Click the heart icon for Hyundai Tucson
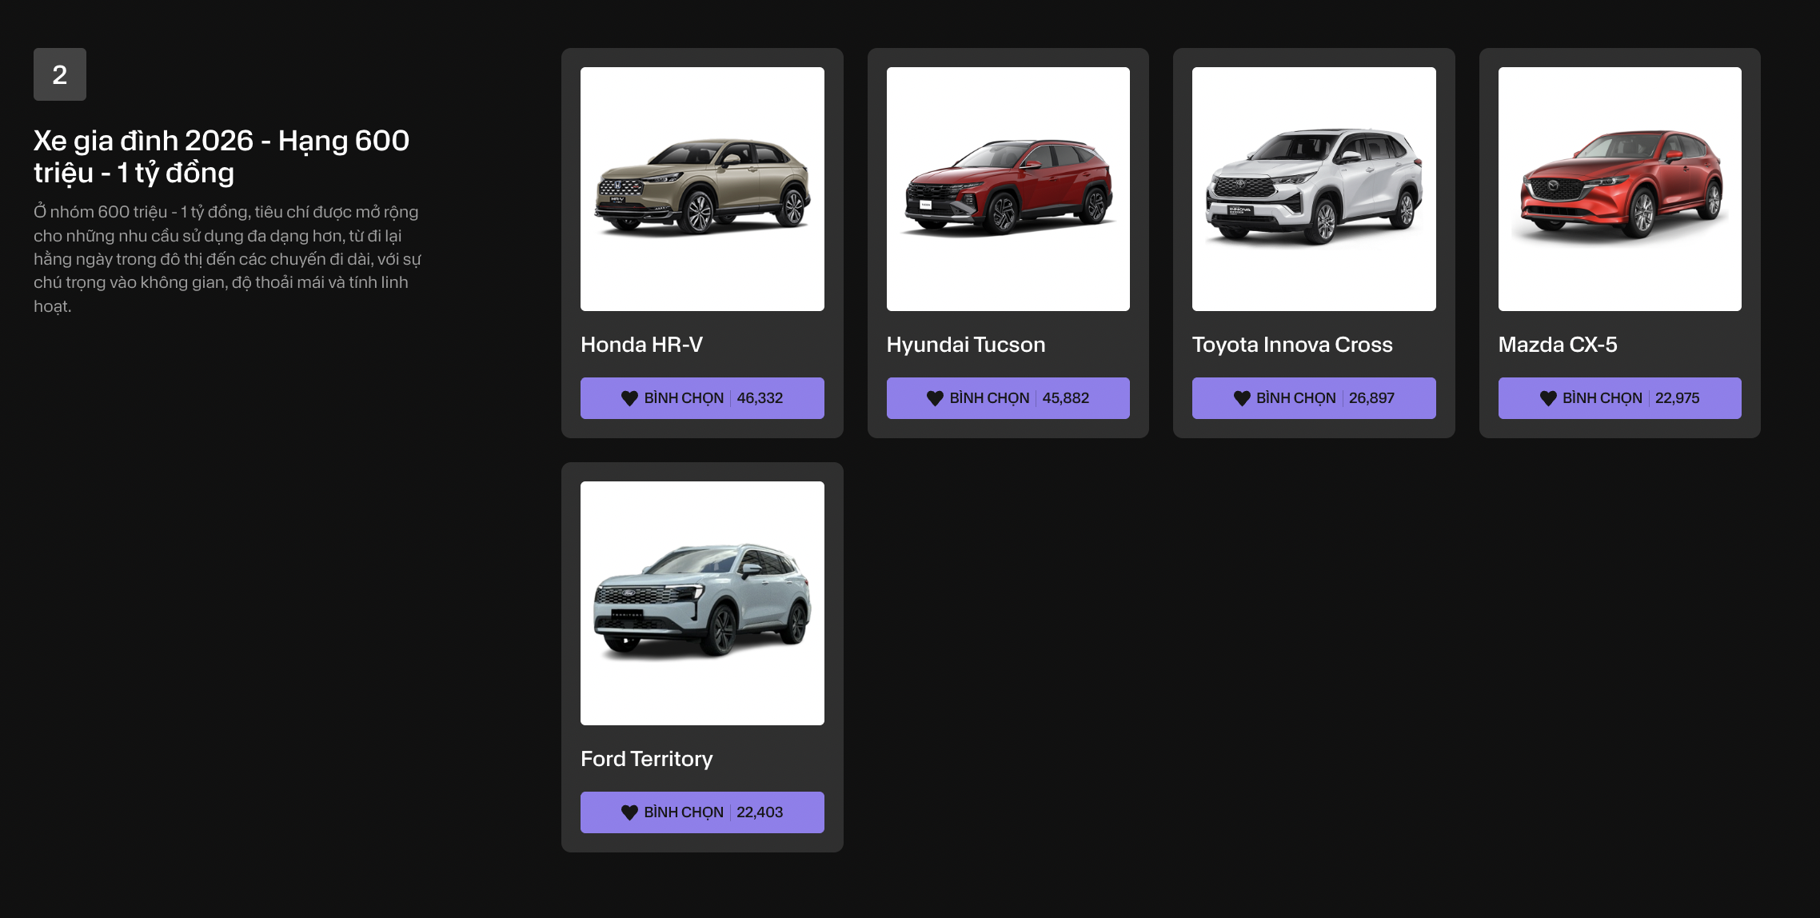Screen dimensions: 1820x918 pyautogui.click(x=935, y=398)
